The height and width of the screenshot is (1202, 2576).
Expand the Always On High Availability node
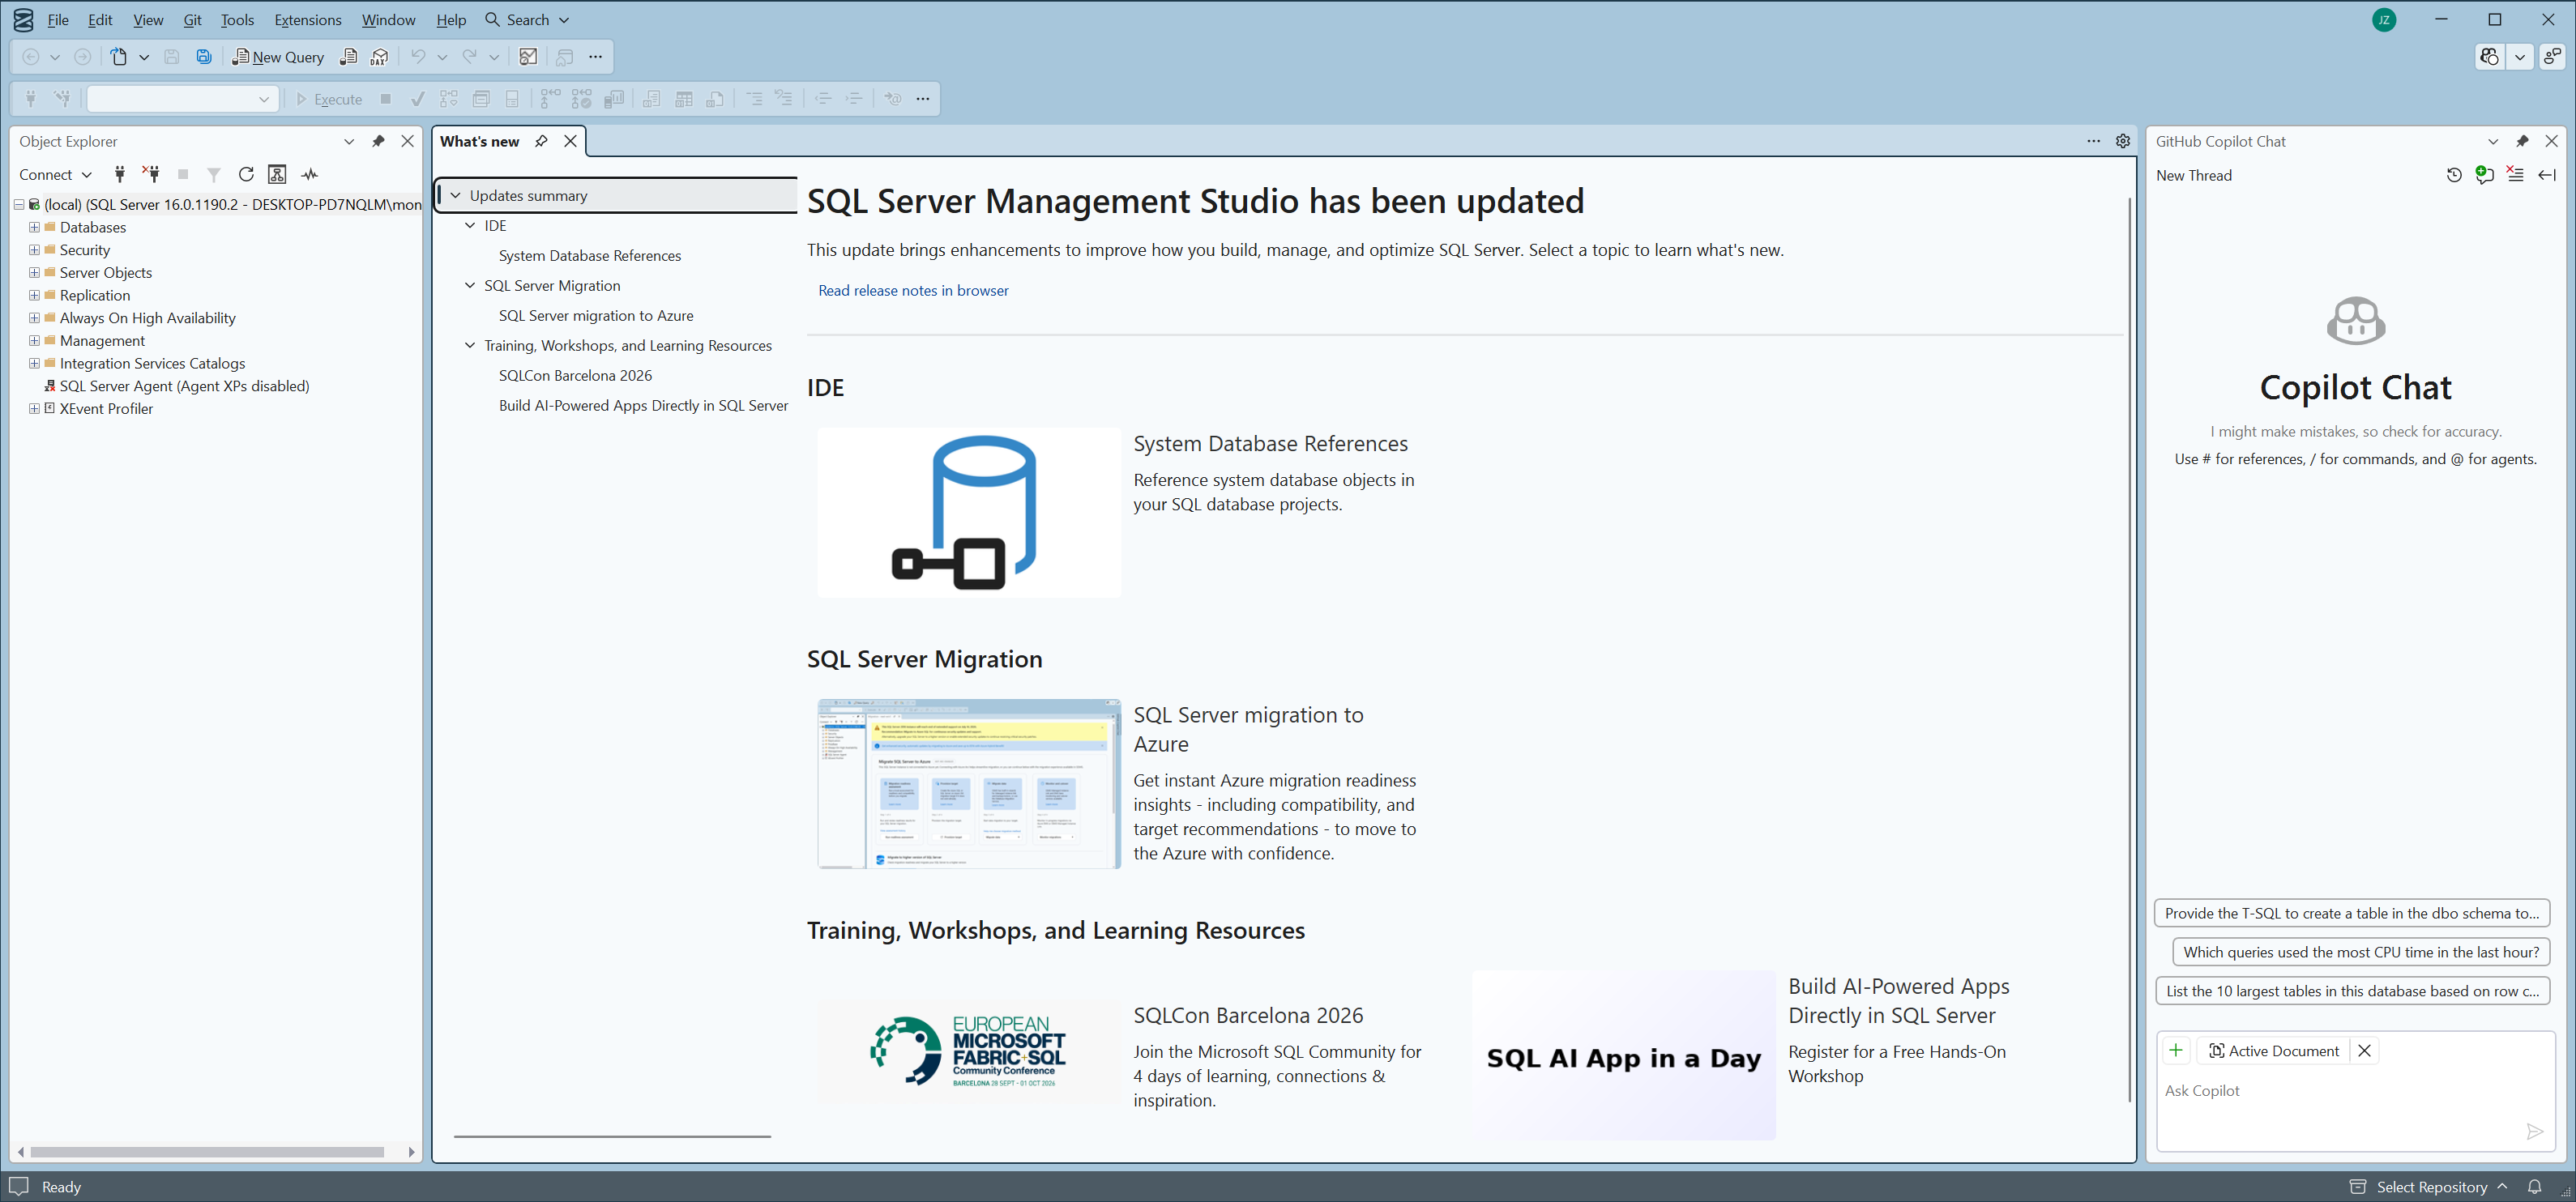[x=34, y=318]
